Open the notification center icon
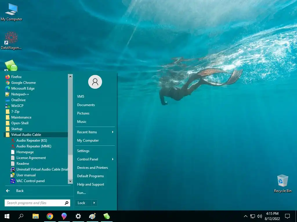 click(x=287, y=216)
